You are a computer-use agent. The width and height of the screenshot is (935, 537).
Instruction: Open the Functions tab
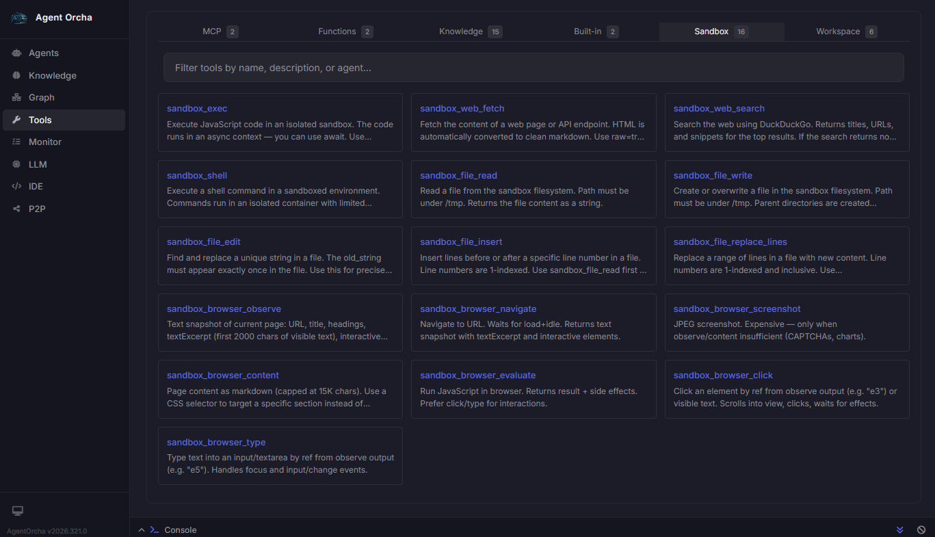[x=335, y=31]
